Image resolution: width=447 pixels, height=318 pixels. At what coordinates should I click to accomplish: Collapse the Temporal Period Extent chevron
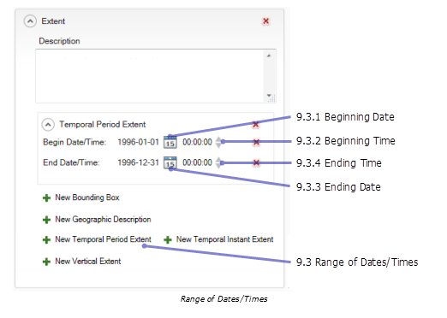click(x=48, y=125)
